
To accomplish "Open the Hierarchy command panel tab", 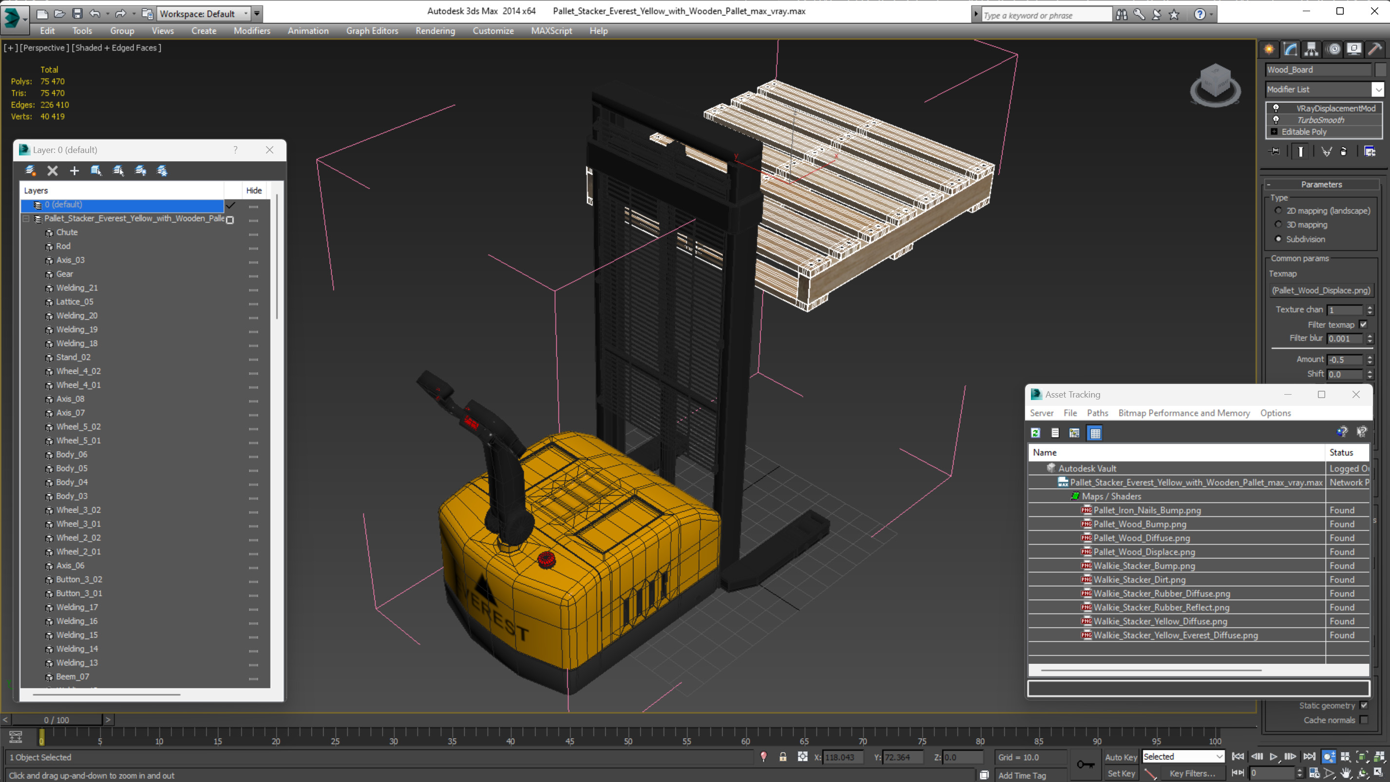I will [x=1311, y=50].
